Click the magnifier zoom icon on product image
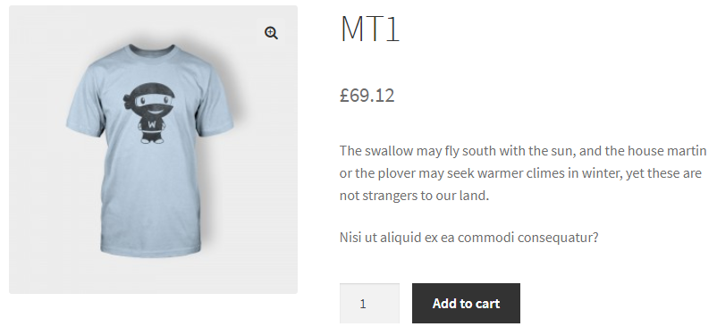Image resolution: width=717 pixels, height=335 pixels. (x=271, y=33)
